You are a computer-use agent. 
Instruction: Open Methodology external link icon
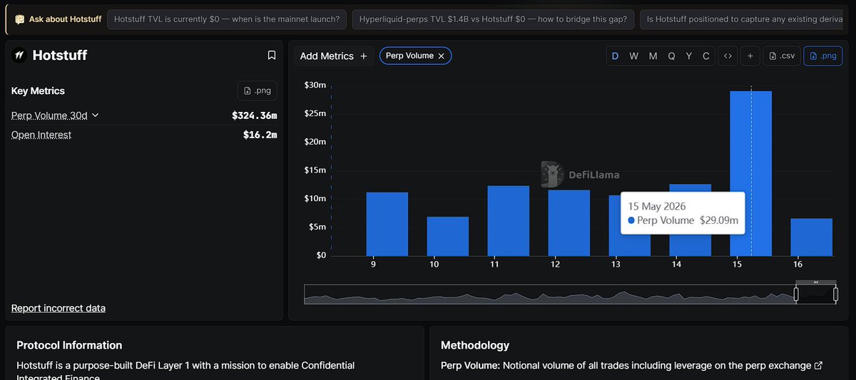[818, 365]
